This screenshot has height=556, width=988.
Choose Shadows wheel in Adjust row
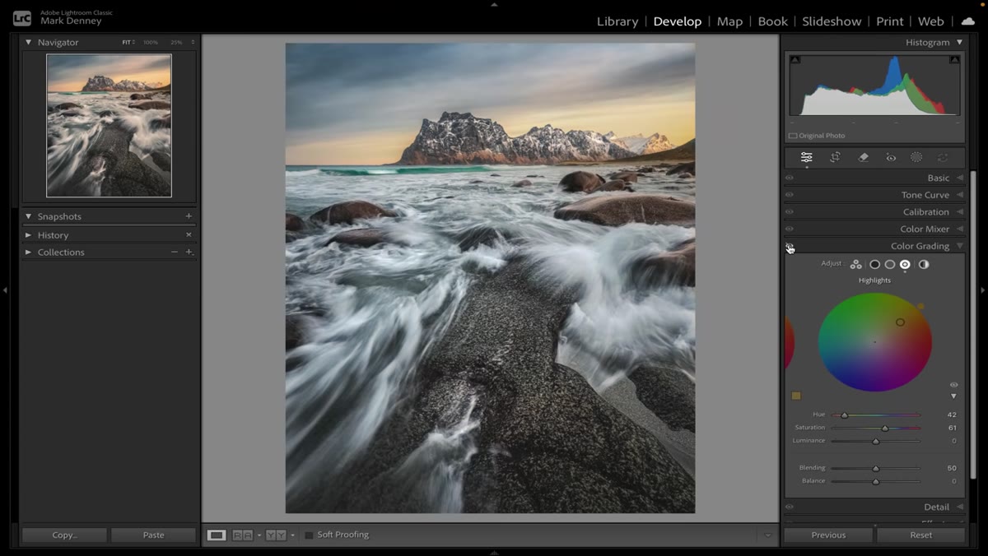(874, 264)
